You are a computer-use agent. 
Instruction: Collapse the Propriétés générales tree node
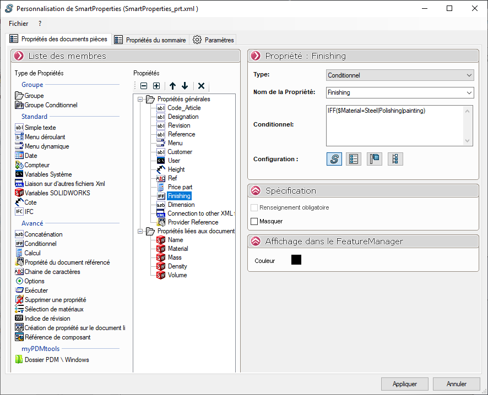pyautogui.click(x=140, y=99)
